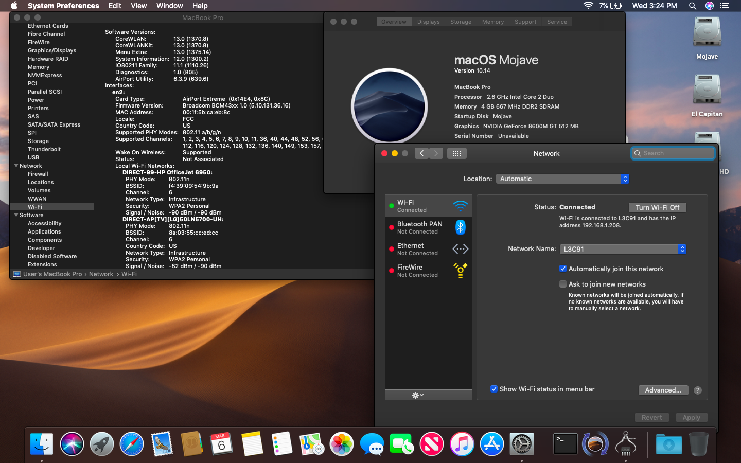Open iTunes music icon in Dock

(x=462, y=444)
